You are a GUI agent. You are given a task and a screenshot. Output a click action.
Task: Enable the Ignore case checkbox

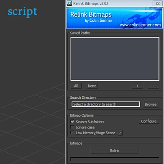pyautogui.click(x=72, y=127)
